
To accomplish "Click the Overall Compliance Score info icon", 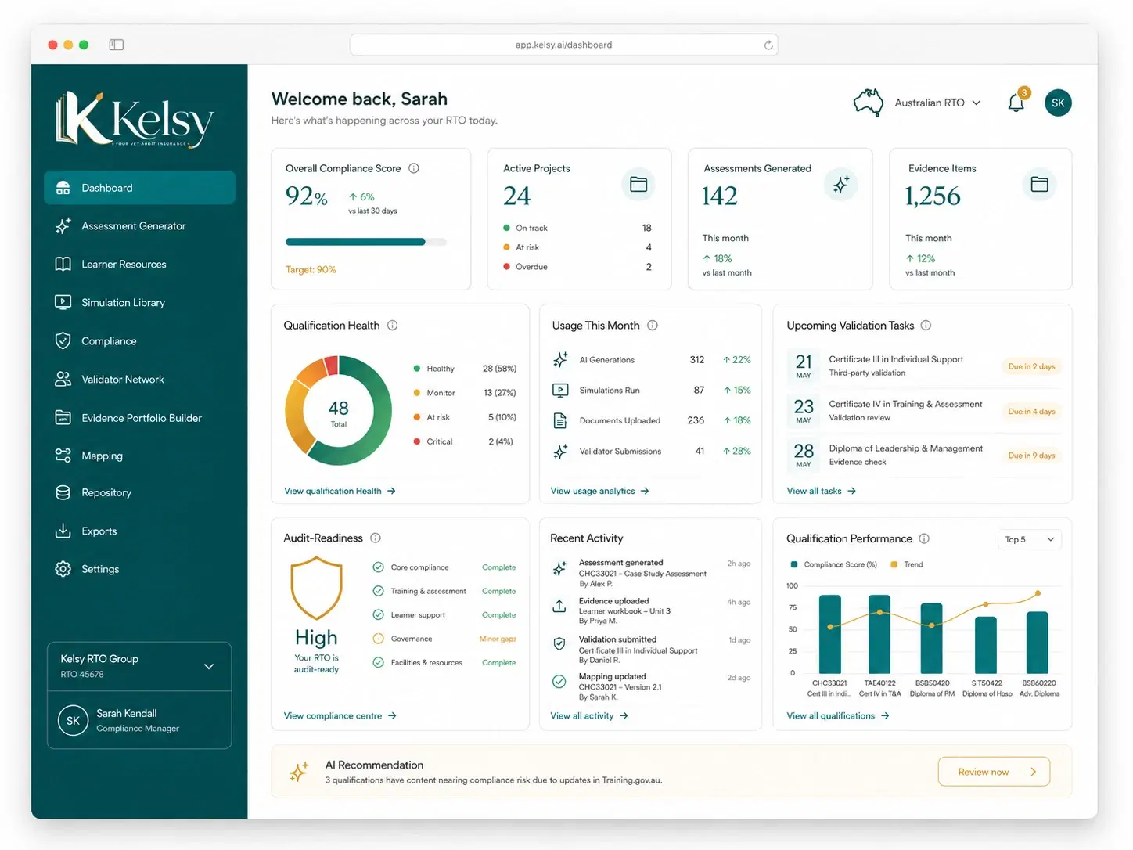I will (414, 168).
